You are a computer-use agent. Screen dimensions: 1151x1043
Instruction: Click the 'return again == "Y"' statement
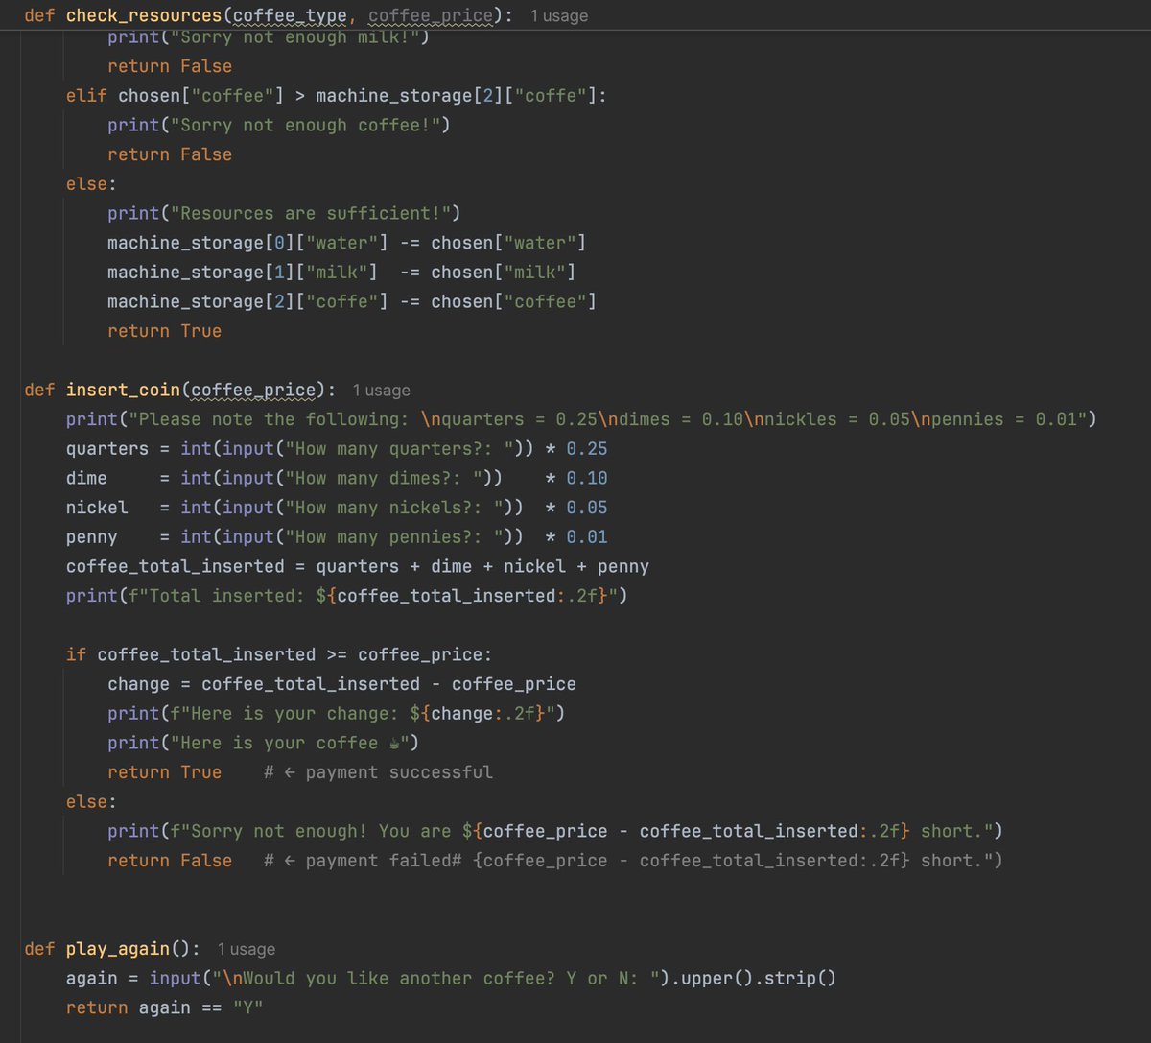coord(164,1008)
